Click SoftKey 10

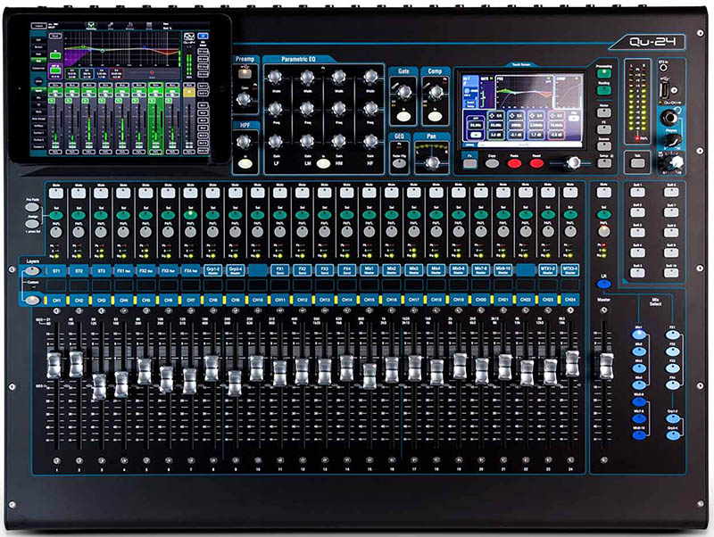coord(671,273)
